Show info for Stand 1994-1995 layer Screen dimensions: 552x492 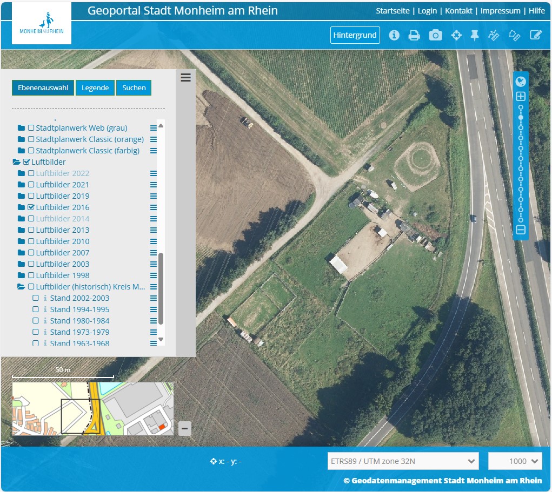[45, 309]
